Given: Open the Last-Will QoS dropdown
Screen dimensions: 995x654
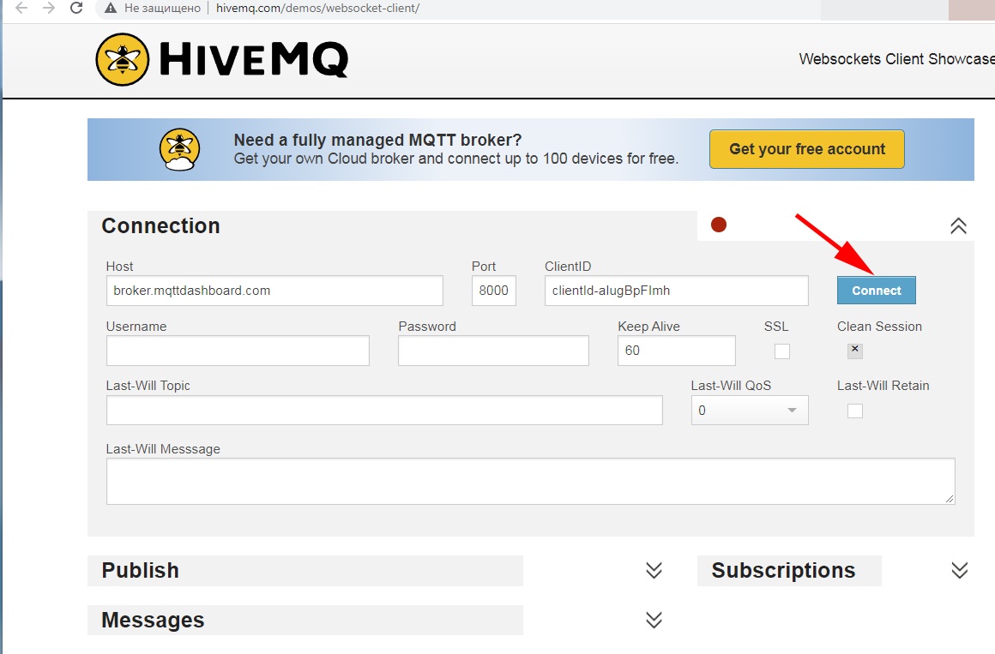Looking at the screenshot, I should click(x=750, y=411).
